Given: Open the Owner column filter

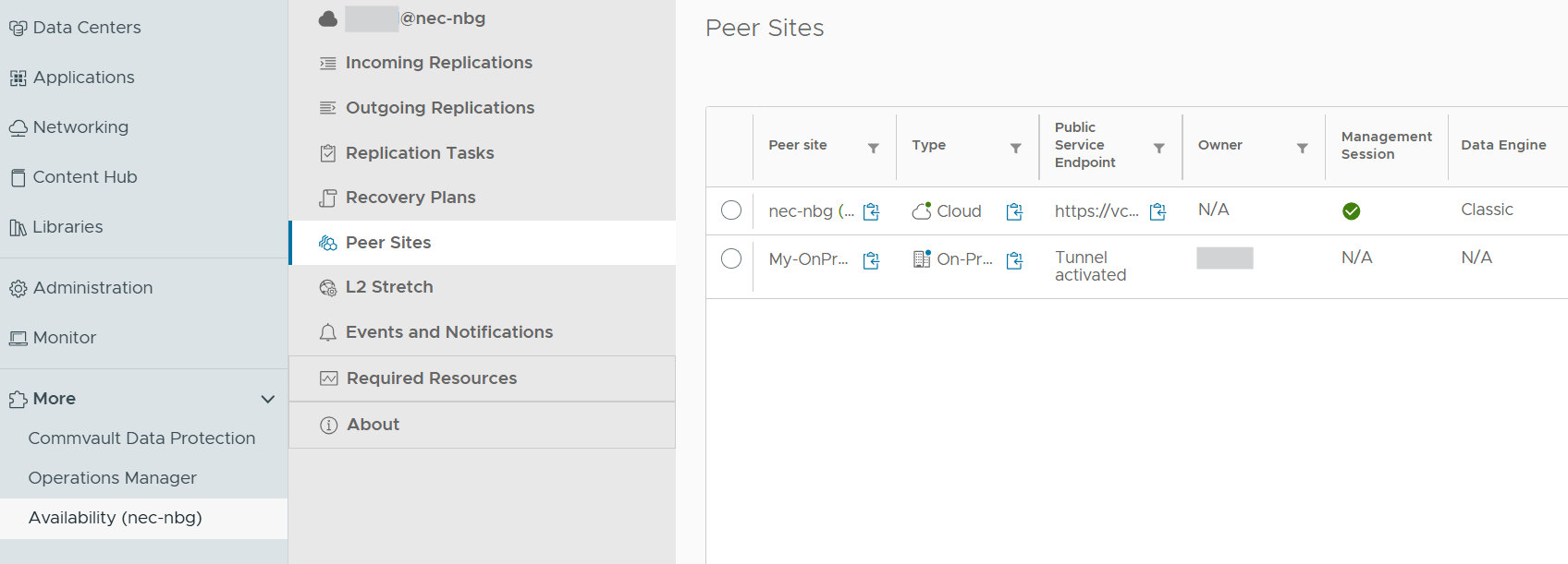Looking at the screenshot, I should pos(1302,148).
